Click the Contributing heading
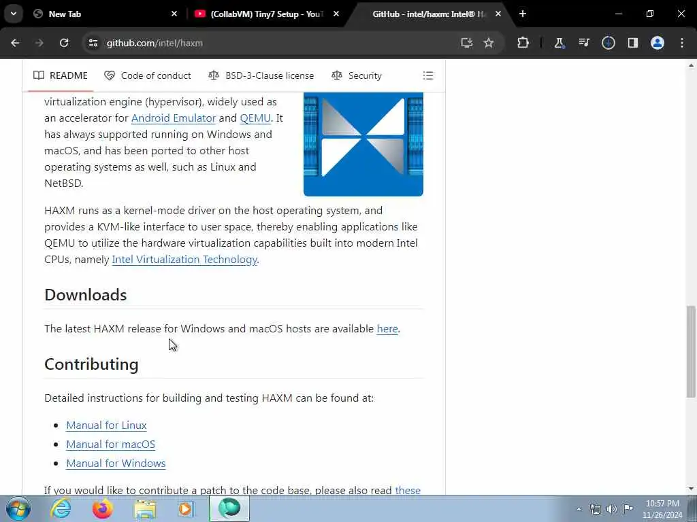Screen dimensions: 697x522 [92, 364]
